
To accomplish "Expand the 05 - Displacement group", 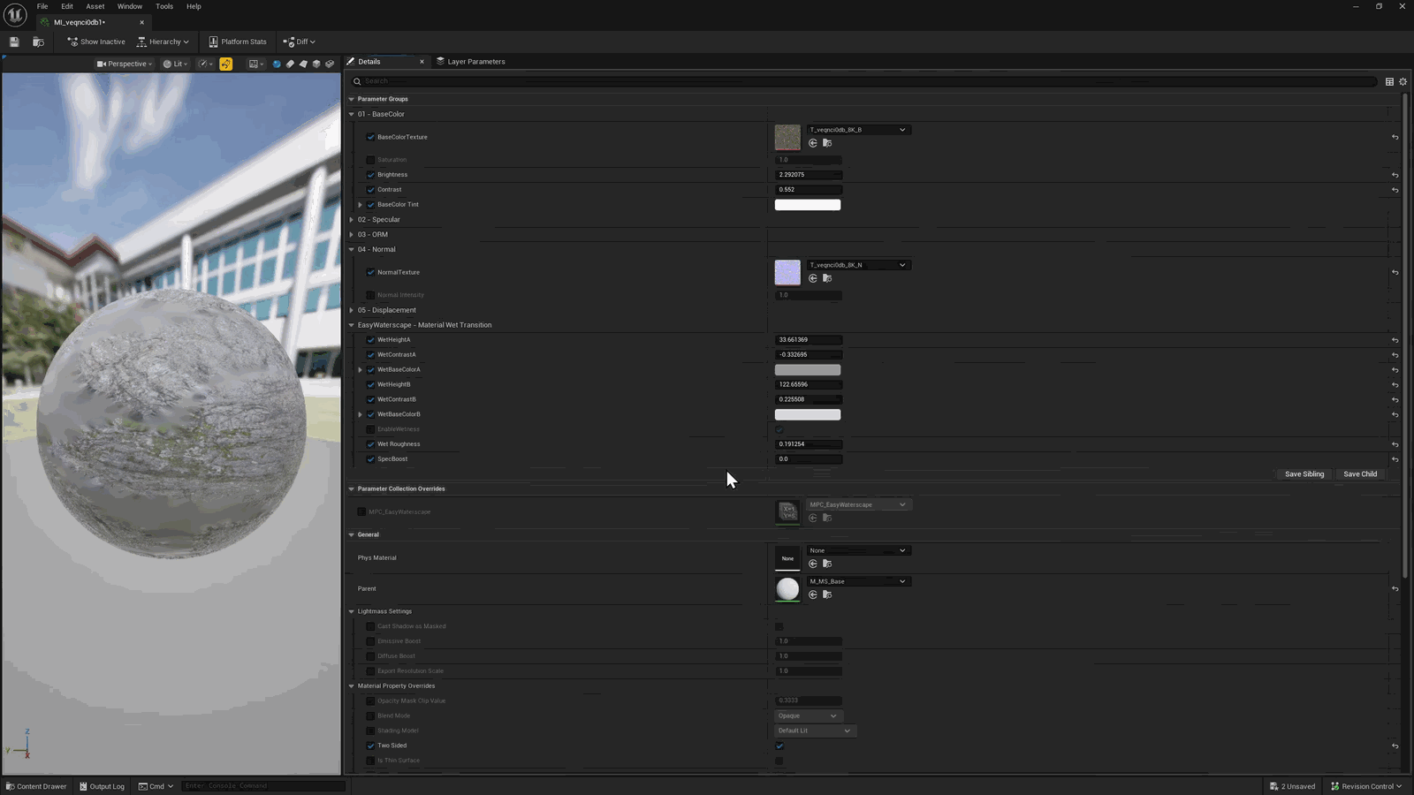I will 352,310.
